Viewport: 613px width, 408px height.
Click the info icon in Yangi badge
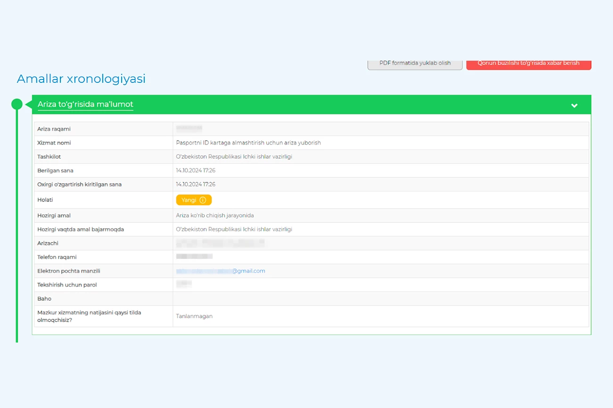[x=203, y=200]
